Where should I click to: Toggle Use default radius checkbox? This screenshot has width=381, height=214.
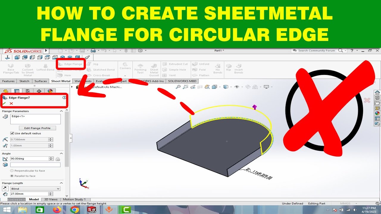(x=12, y=133)
